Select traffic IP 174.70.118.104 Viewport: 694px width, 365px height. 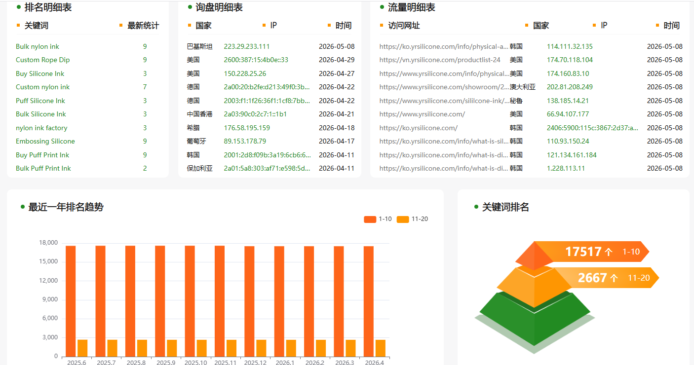570,60
